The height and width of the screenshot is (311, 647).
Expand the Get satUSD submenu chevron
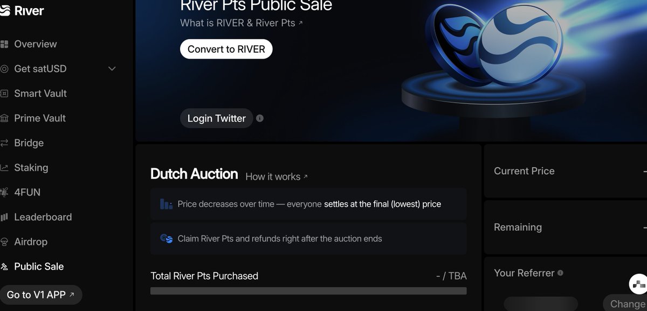(112, 69)
